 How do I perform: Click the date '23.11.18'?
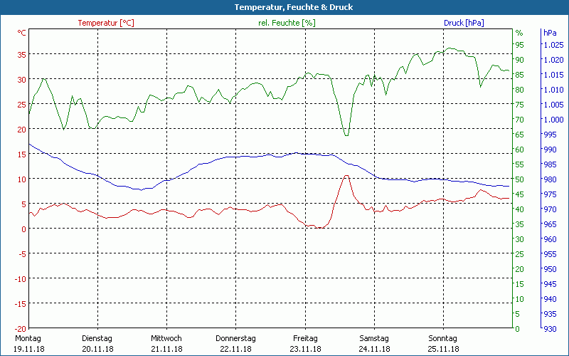(305, 349)
